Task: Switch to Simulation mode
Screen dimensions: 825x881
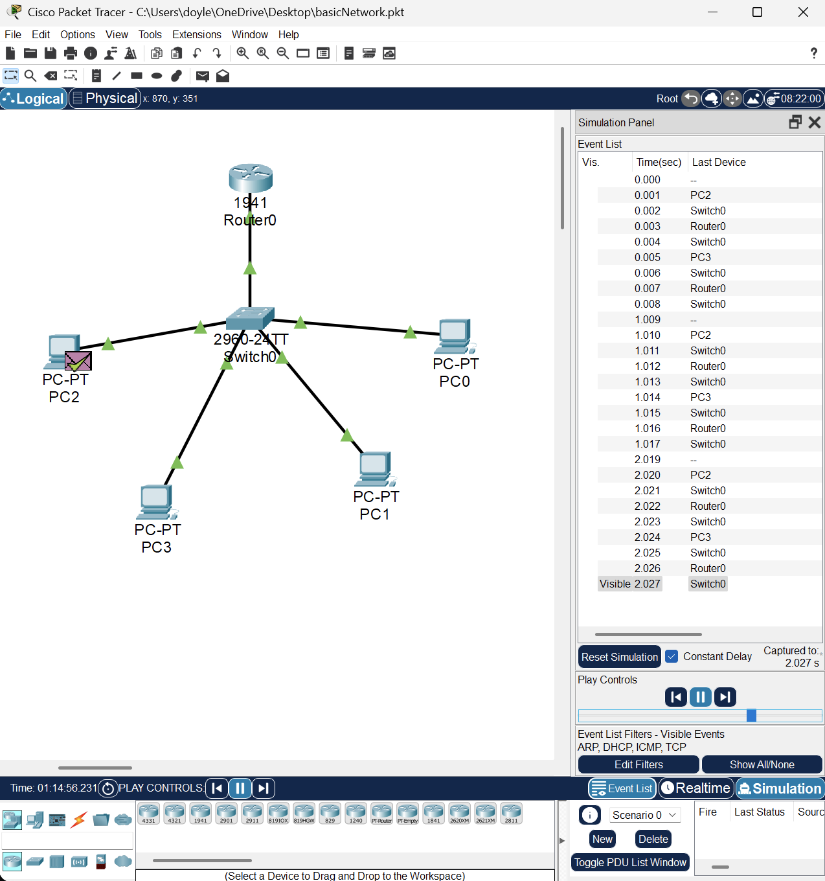Action: coord(780,788)
